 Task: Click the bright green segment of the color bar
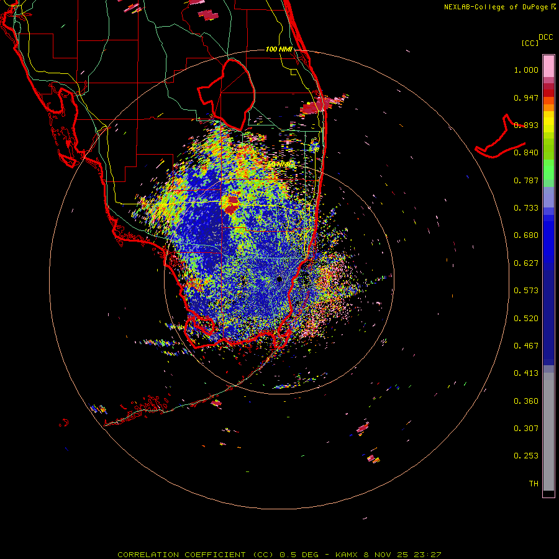click(548, 170)
